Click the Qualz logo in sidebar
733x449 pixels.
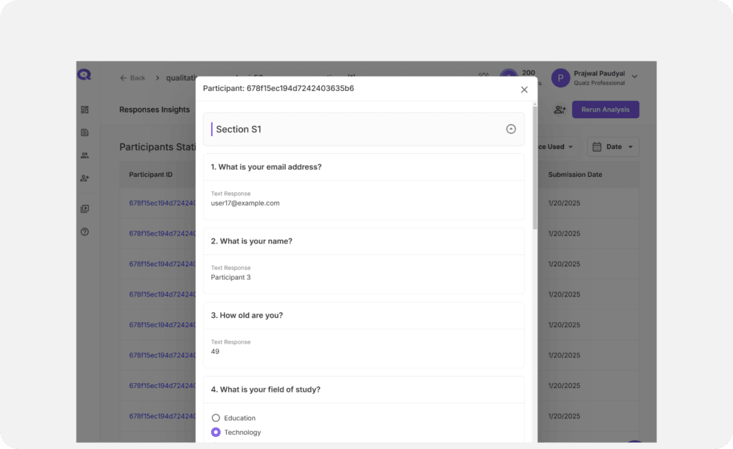(x=84, y=74)
